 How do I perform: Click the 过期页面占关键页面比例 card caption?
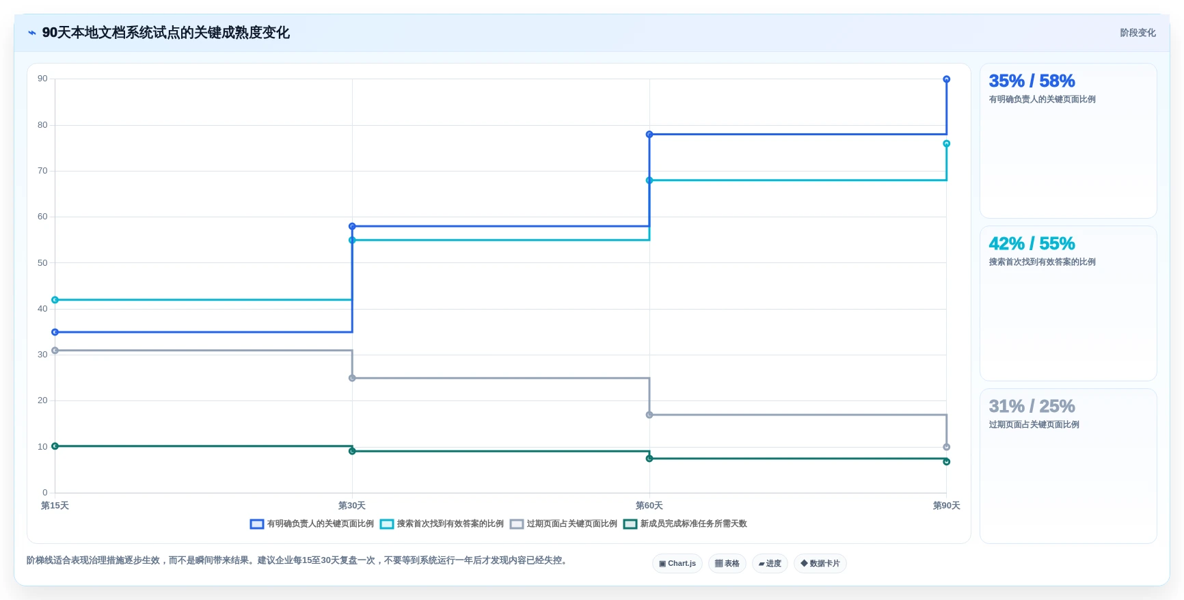[x=1034, y=424]
